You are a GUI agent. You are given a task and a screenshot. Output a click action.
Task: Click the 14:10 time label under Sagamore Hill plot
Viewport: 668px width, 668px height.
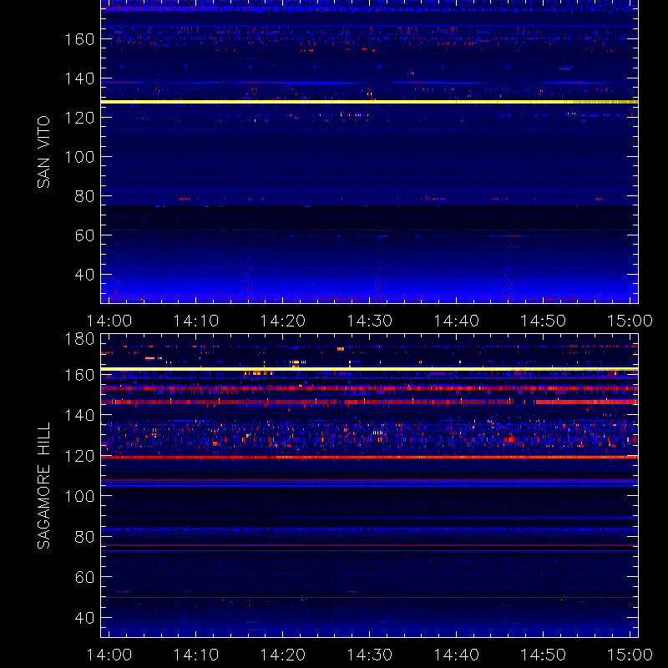pyautogui.click(x=195, y=655)
